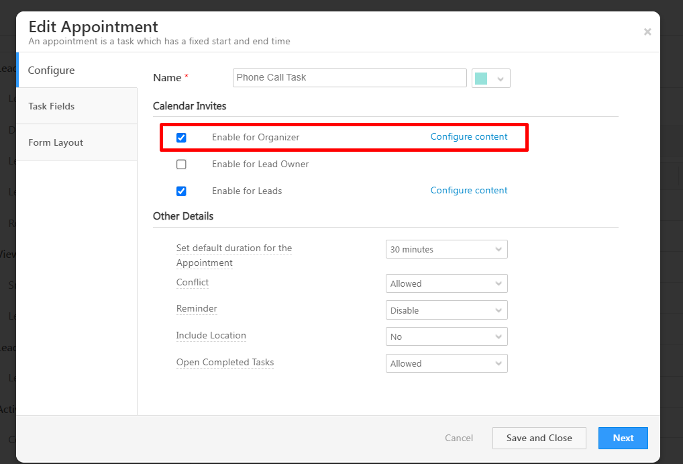Open the Include Location dropdown
Viewport: 683px width, 464px height.
click(446, 336)
